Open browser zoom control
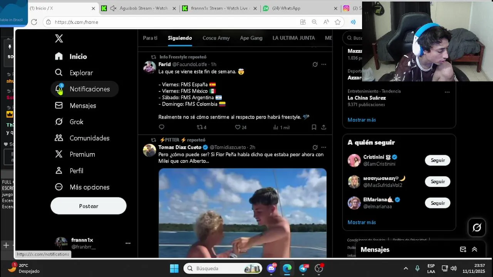This screenshot has width=493, height=277. click(314, 22)
